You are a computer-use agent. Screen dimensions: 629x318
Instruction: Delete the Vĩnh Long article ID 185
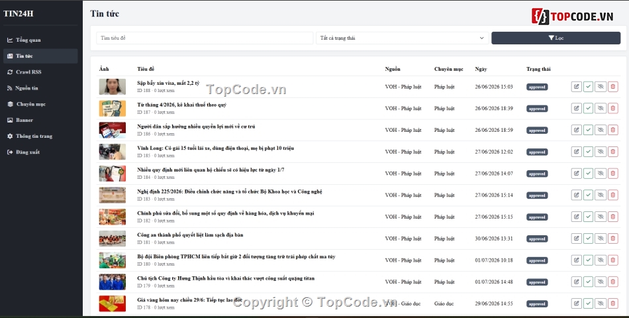pyautogui.click(x=612, y=152)
